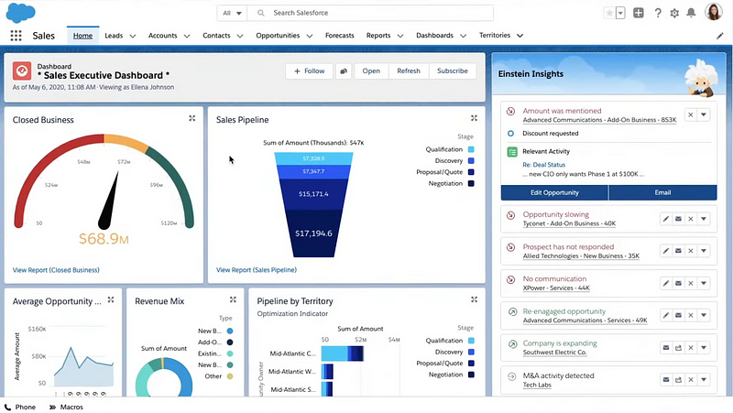733x413 pixels.
Task: Open View Report (Sales Pipeline) link
Action: (257, 270)
